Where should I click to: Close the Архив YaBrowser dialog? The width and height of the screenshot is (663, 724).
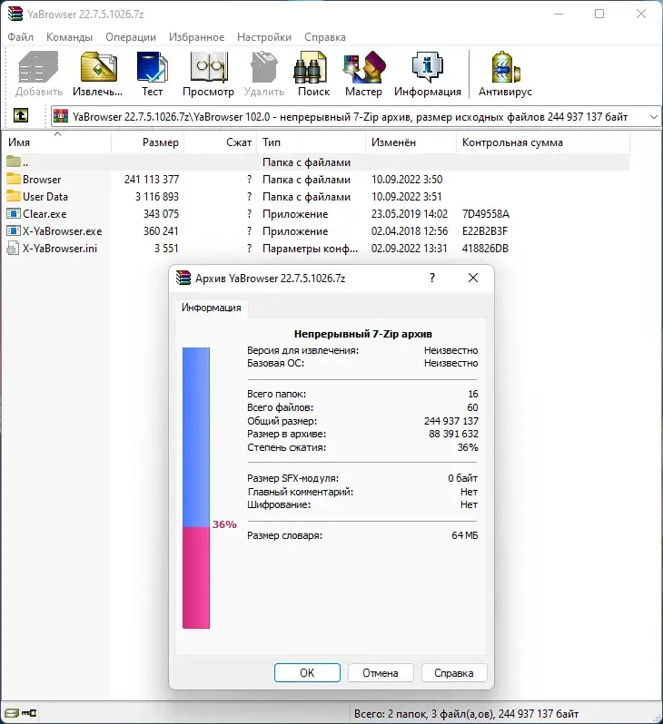pyautogui.click(x=473, y=278)
